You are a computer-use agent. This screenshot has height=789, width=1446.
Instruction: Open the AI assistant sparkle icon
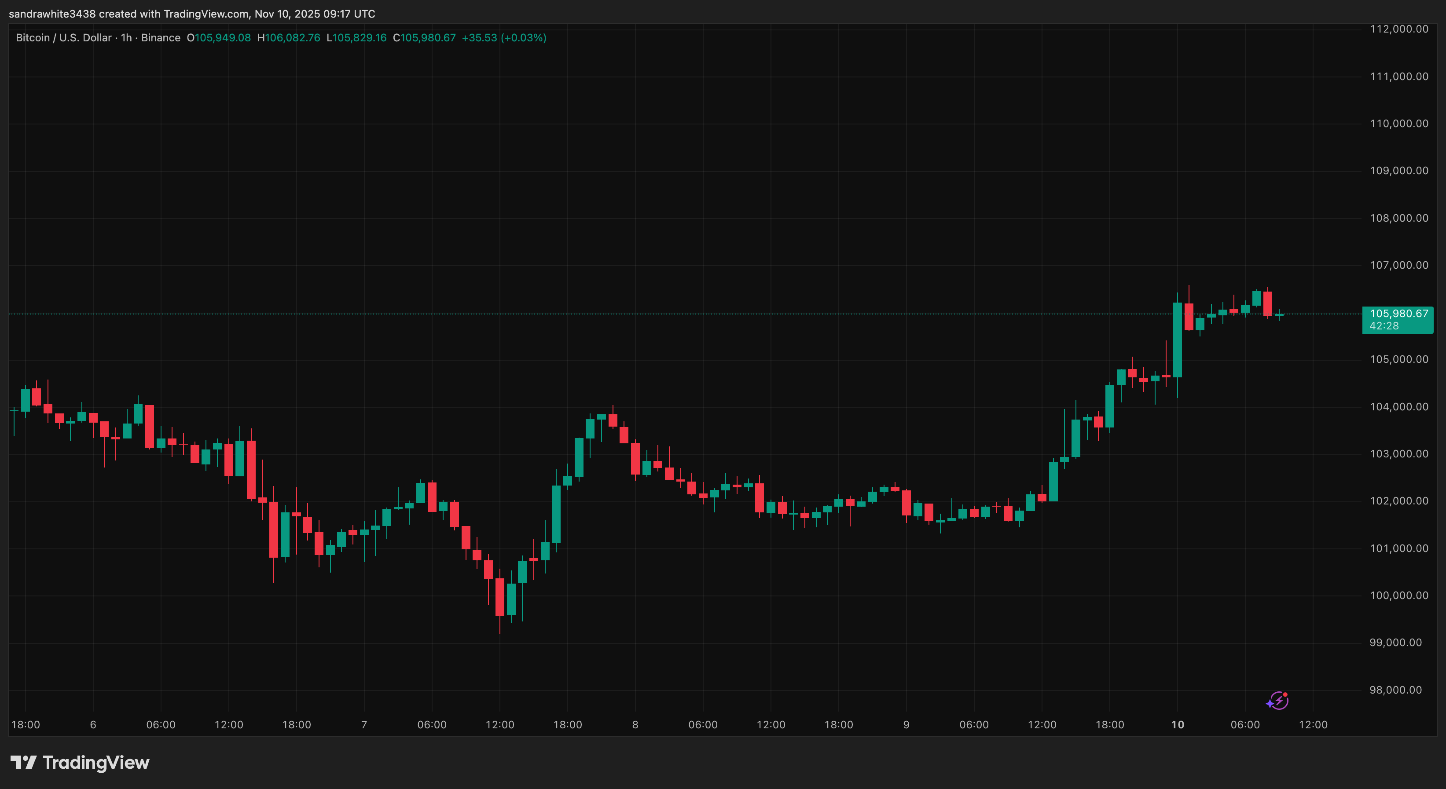pos(1279,701)
